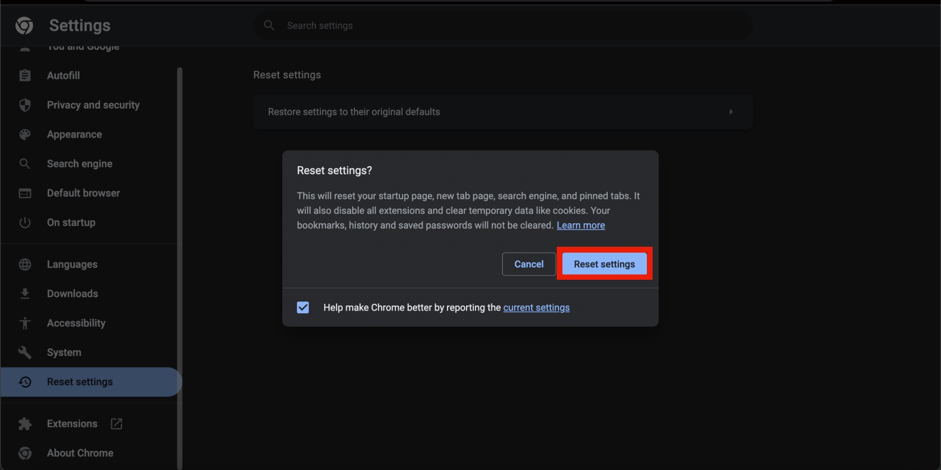The width and height of the screenshot is (941, 470).
Task: Click the Languages globe icon
Action: click(25, 264)
